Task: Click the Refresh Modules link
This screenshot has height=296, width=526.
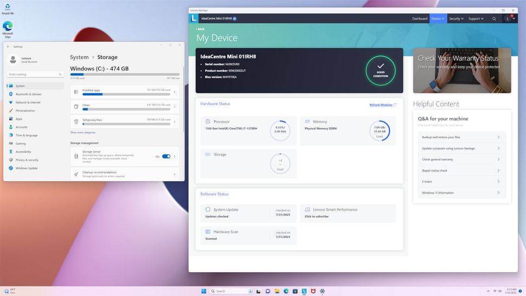Action: coord(381,105)
